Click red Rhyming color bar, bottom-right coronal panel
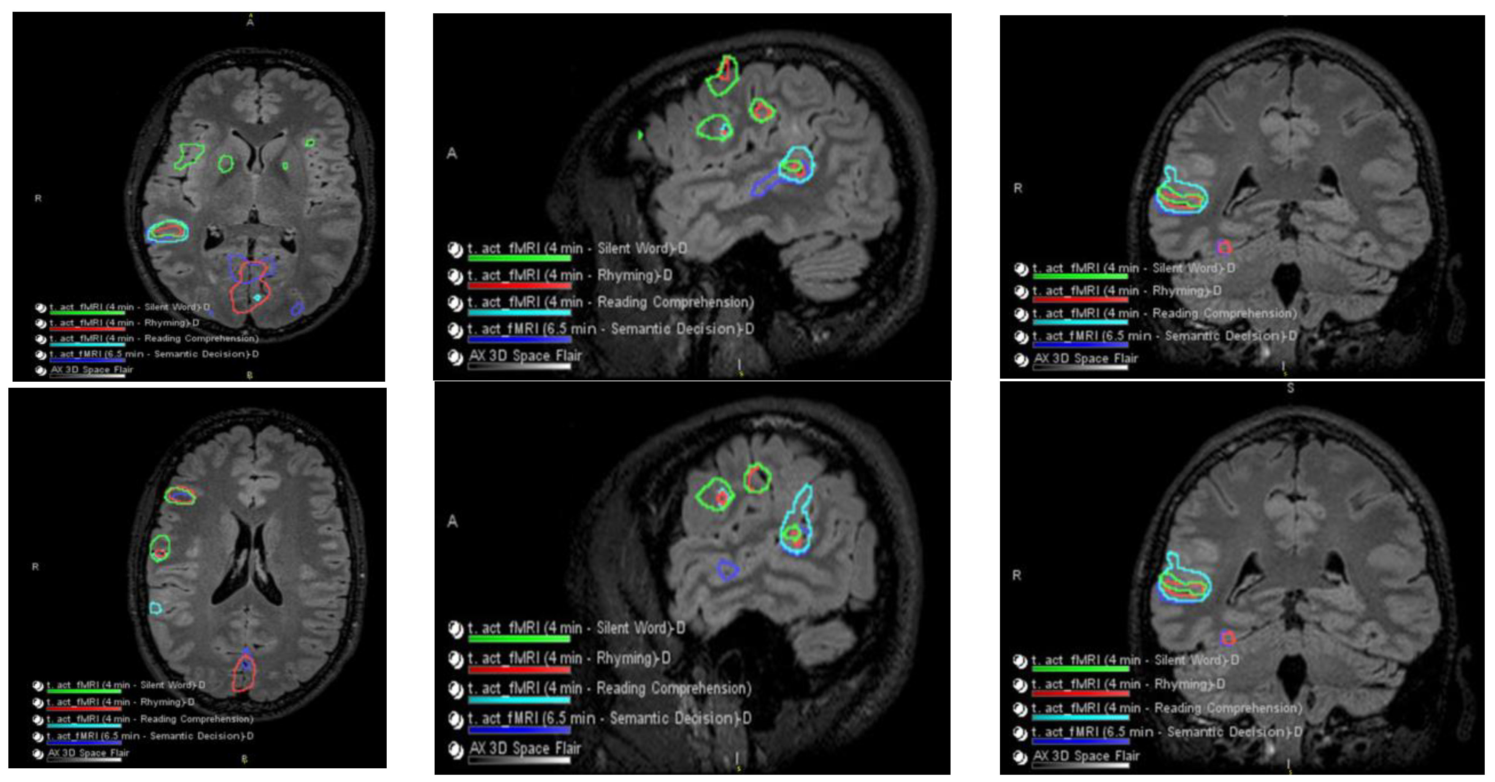Viewport: 1495px width, 782px height. tap(1081, 693)
